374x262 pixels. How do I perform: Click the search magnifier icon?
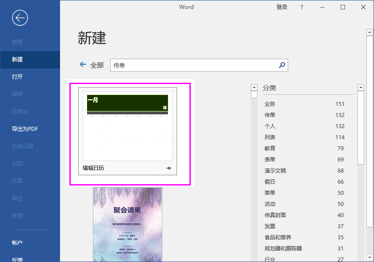(282, 65)
